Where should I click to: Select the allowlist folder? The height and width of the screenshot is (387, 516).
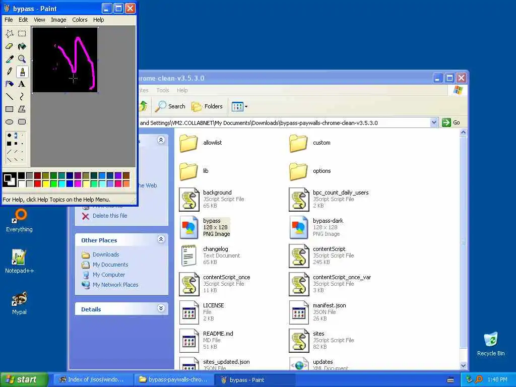tap(201, 143)
